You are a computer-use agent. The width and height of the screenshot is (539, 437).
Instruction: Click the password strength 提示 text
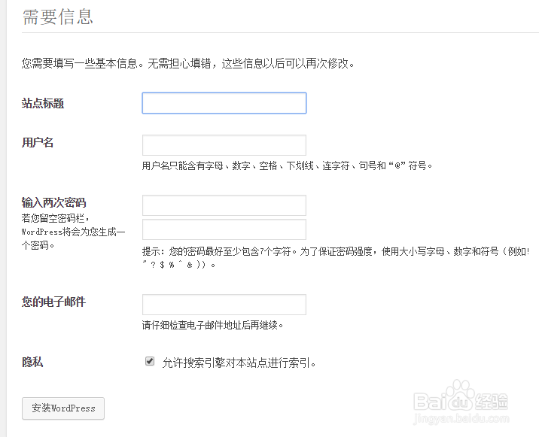(x=336, y=258)
